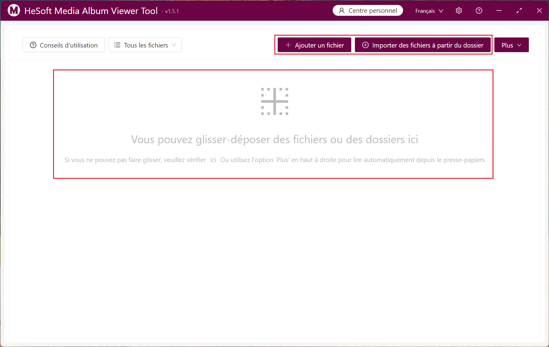
Task: Click Conseils d'utilisation button
Action: (64, 45)
